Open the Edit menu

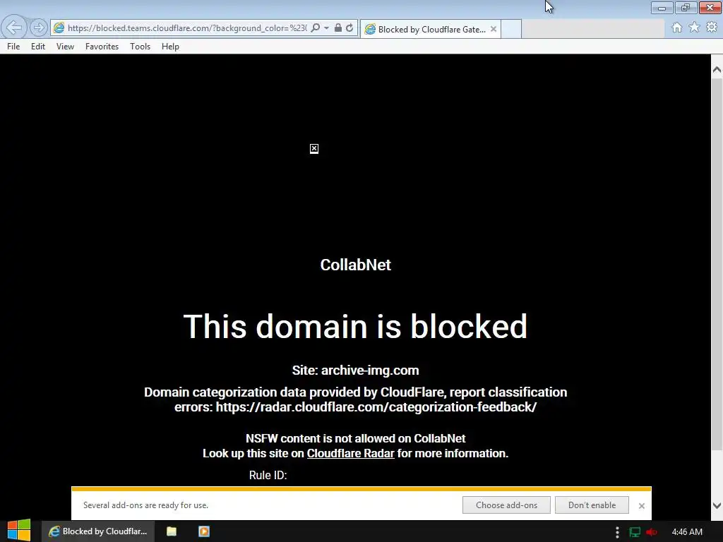[38, 47]
